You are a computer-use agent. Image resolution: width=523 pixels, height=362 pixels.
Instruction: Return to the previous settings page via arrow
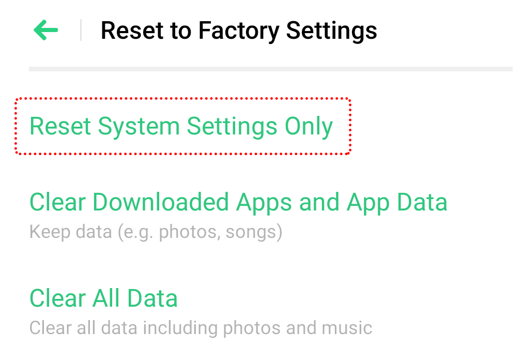coord(46,31)
